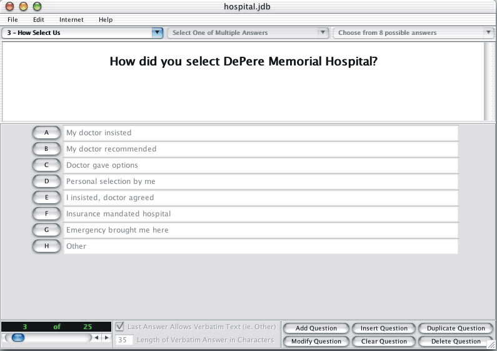Open the 'Choose from 8 possible answers' dropdown
Image resolution: width=497 pixels, height=351 pixels.
[x=413, y=33]
